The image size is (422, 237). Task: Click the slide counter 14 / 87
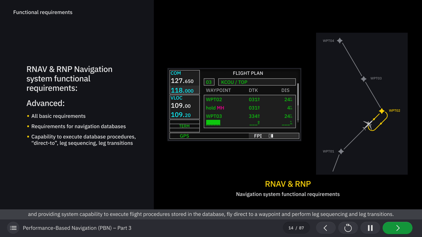296,228
